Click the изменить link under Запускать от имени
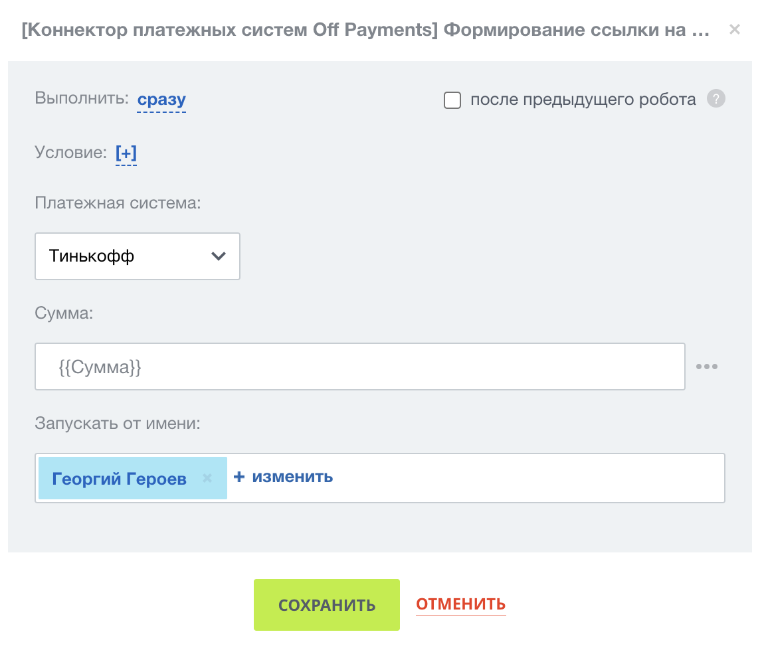 [x=290, y=477]
